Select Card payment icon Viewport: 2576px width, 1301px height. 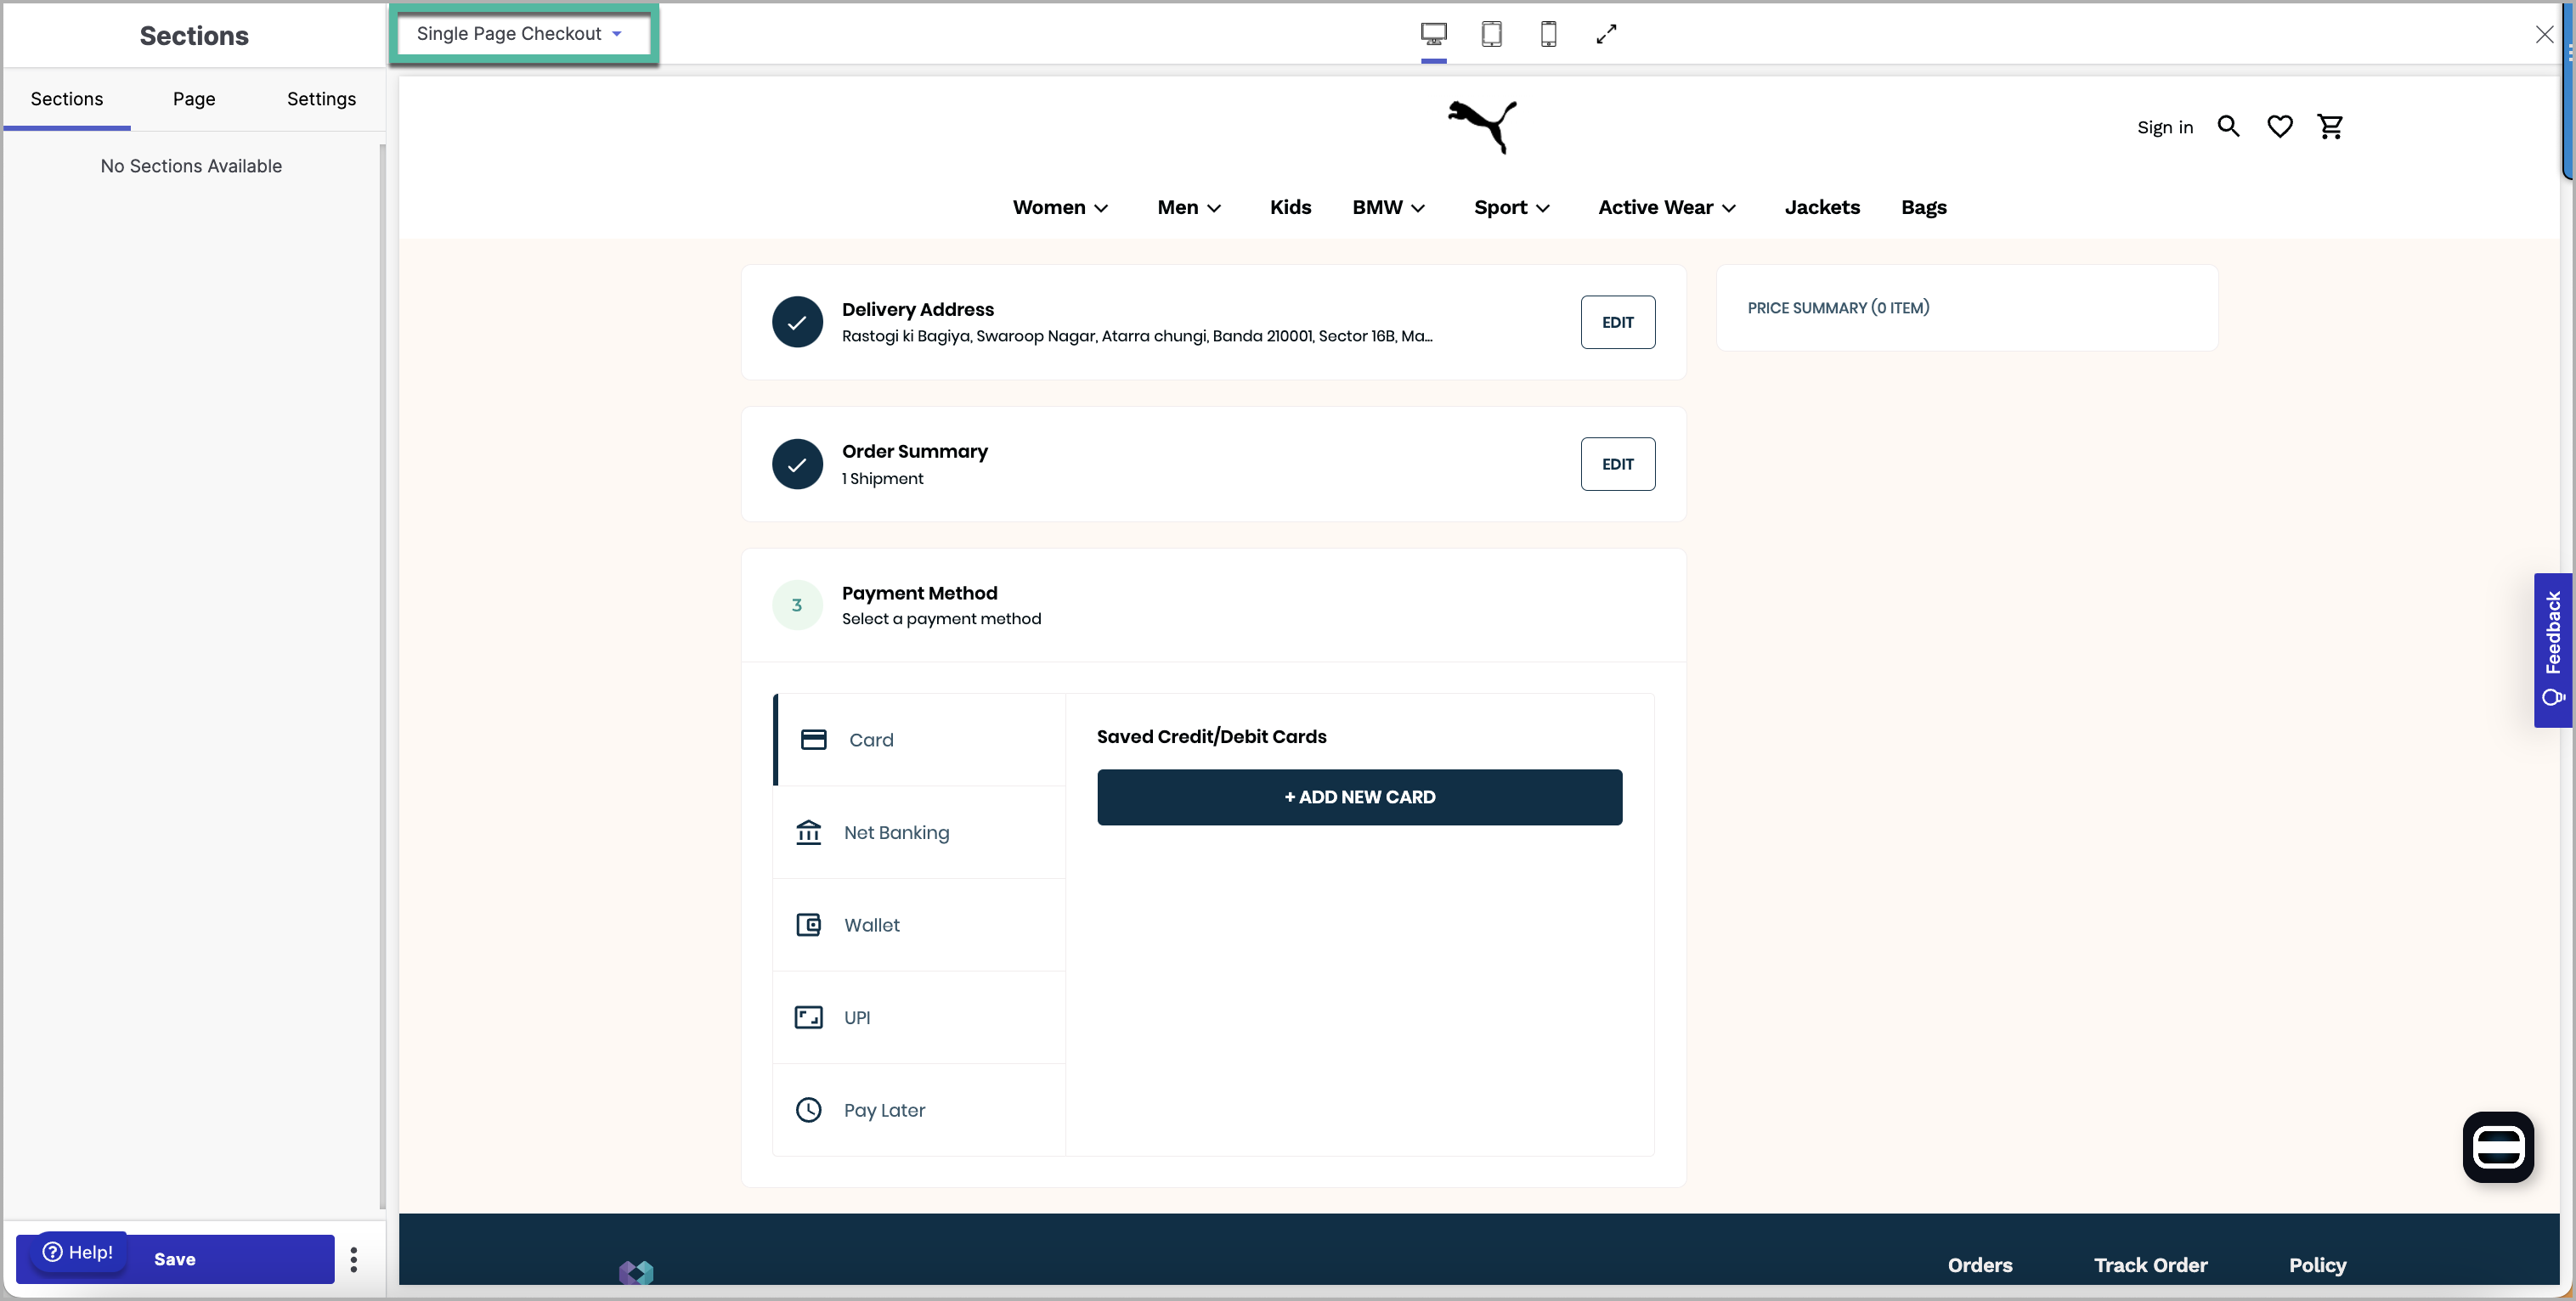(x=813, y=740)
